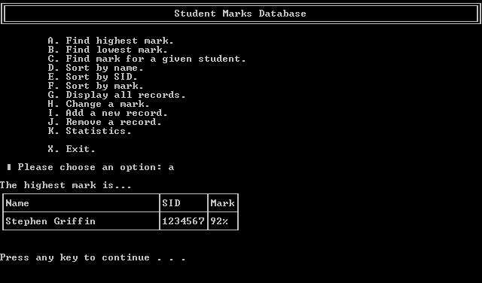Click the 'E. Sort by SID.' entry
The image size is (482, 283).
pos(93,77)
